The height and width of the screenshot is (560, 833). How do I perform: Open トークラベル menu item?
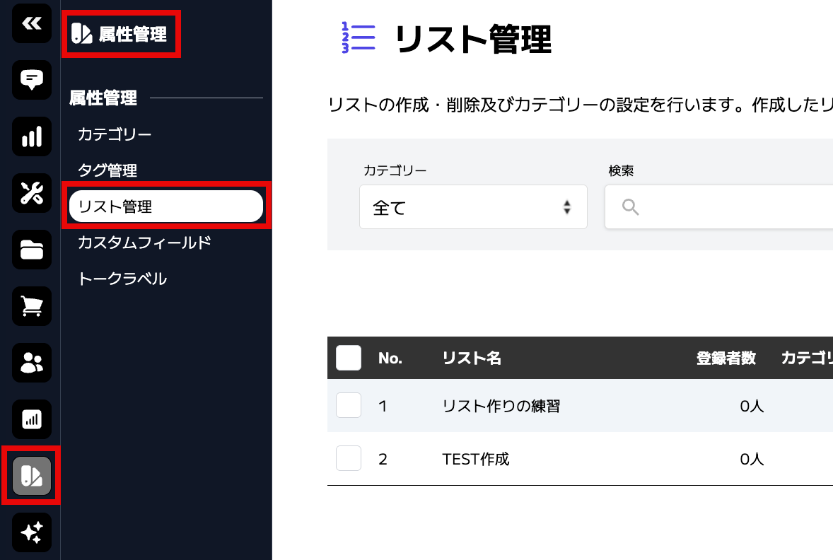click(122, 279)
